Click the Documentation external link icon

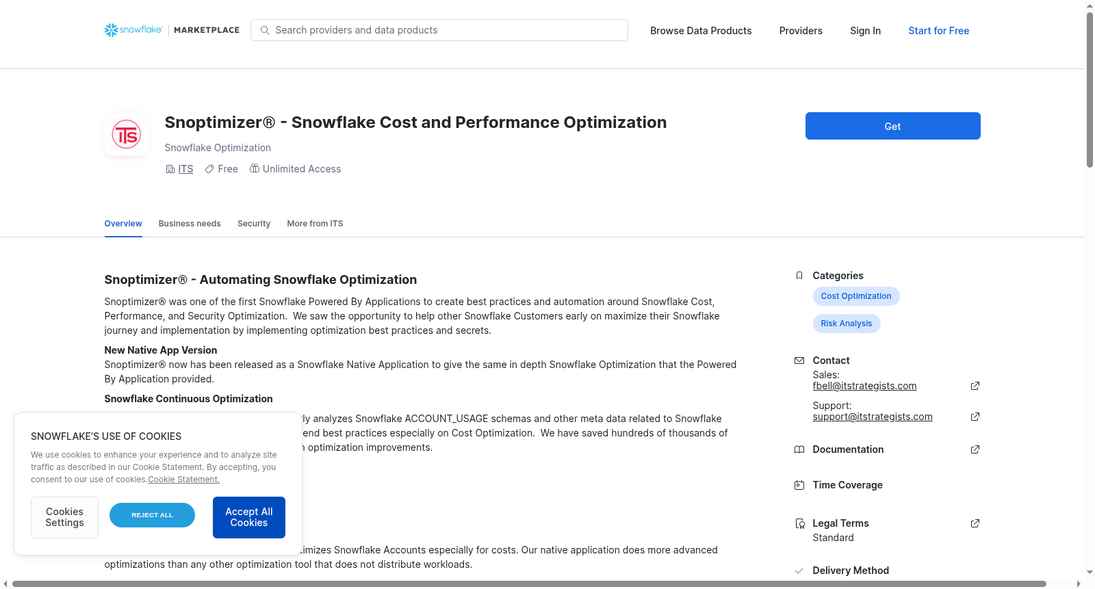[x=975, y=449]
